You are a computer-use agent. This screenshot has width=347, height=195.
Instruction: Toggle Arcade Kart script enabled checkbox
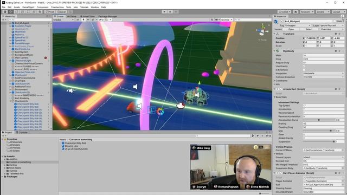[x=281, y=89]
